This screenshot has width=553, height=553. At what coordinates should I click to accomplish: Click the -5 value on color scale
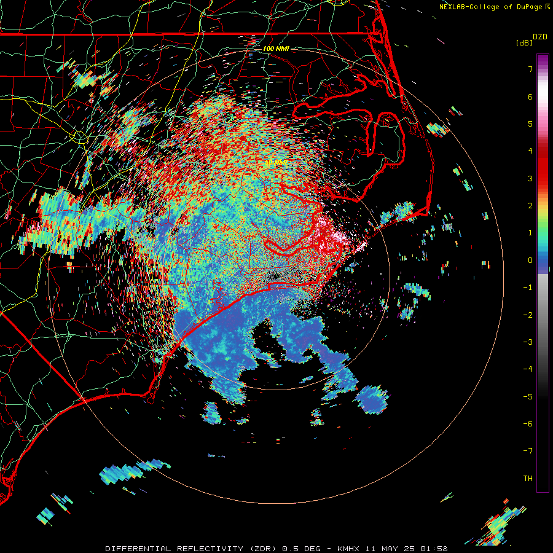528,397
